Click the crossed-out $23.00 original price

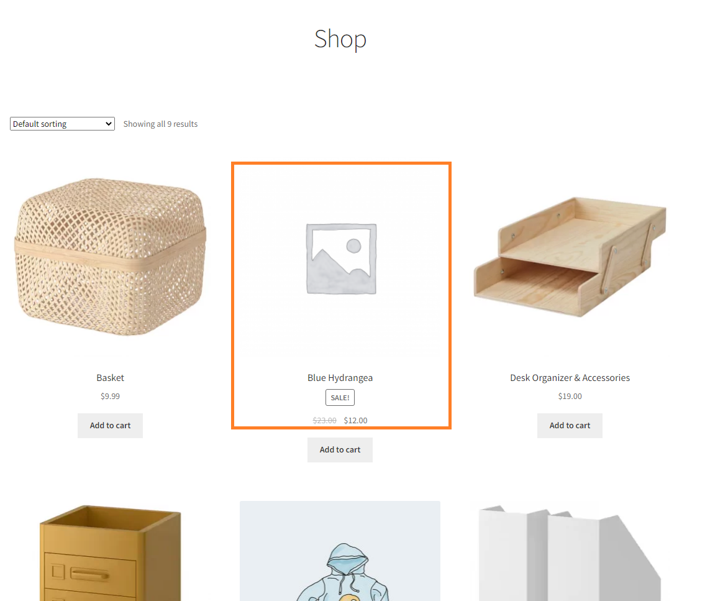click(x=324, y=420)
